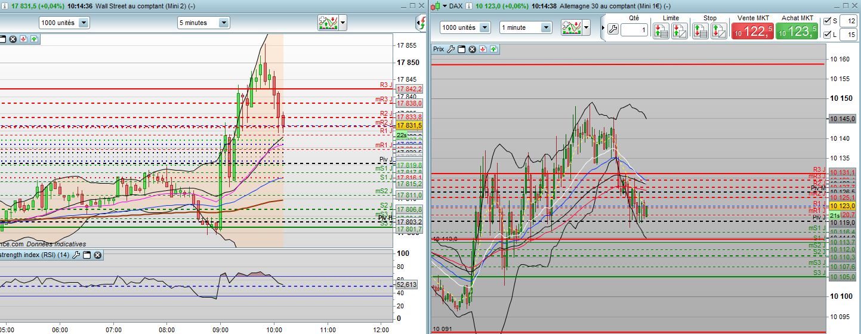The width and height of the screenshot is (861, 334).
Task: Click the RSI (14) panel title
Action: coord(35,255)
